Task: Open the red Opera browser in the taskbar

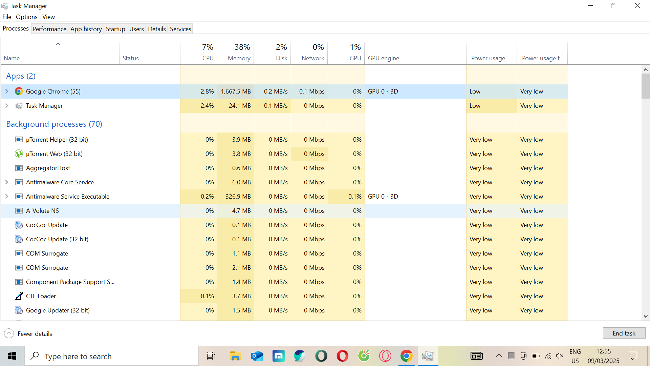Action: tap(342, 356)
